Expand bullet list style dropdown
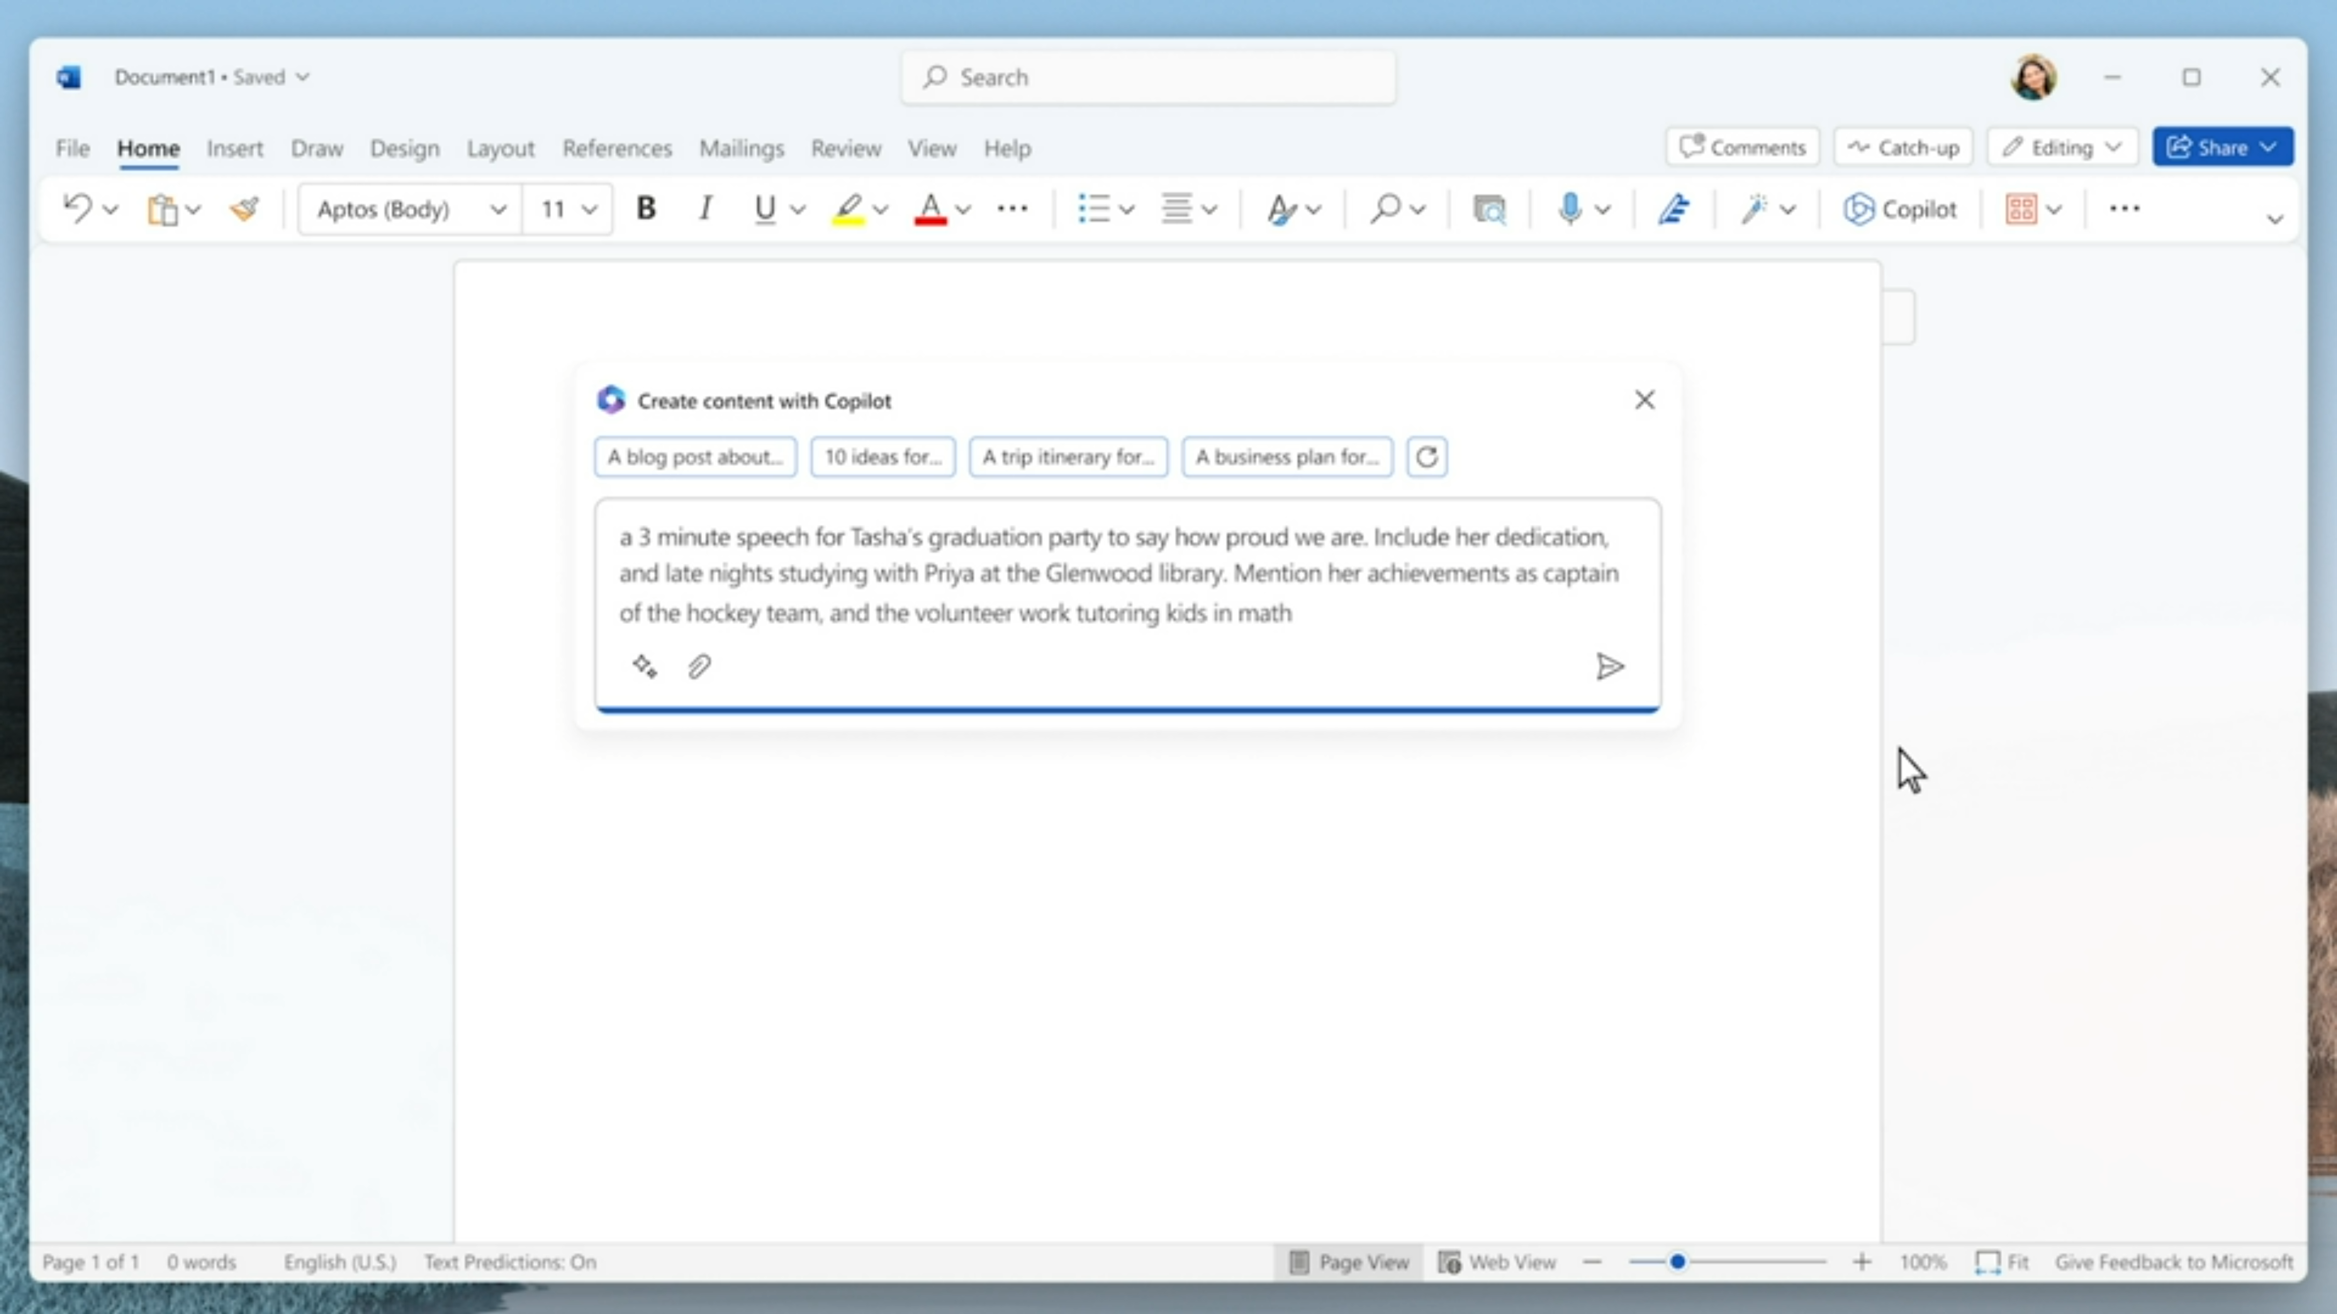The image size is (2337, 1314). [1127, 210]
